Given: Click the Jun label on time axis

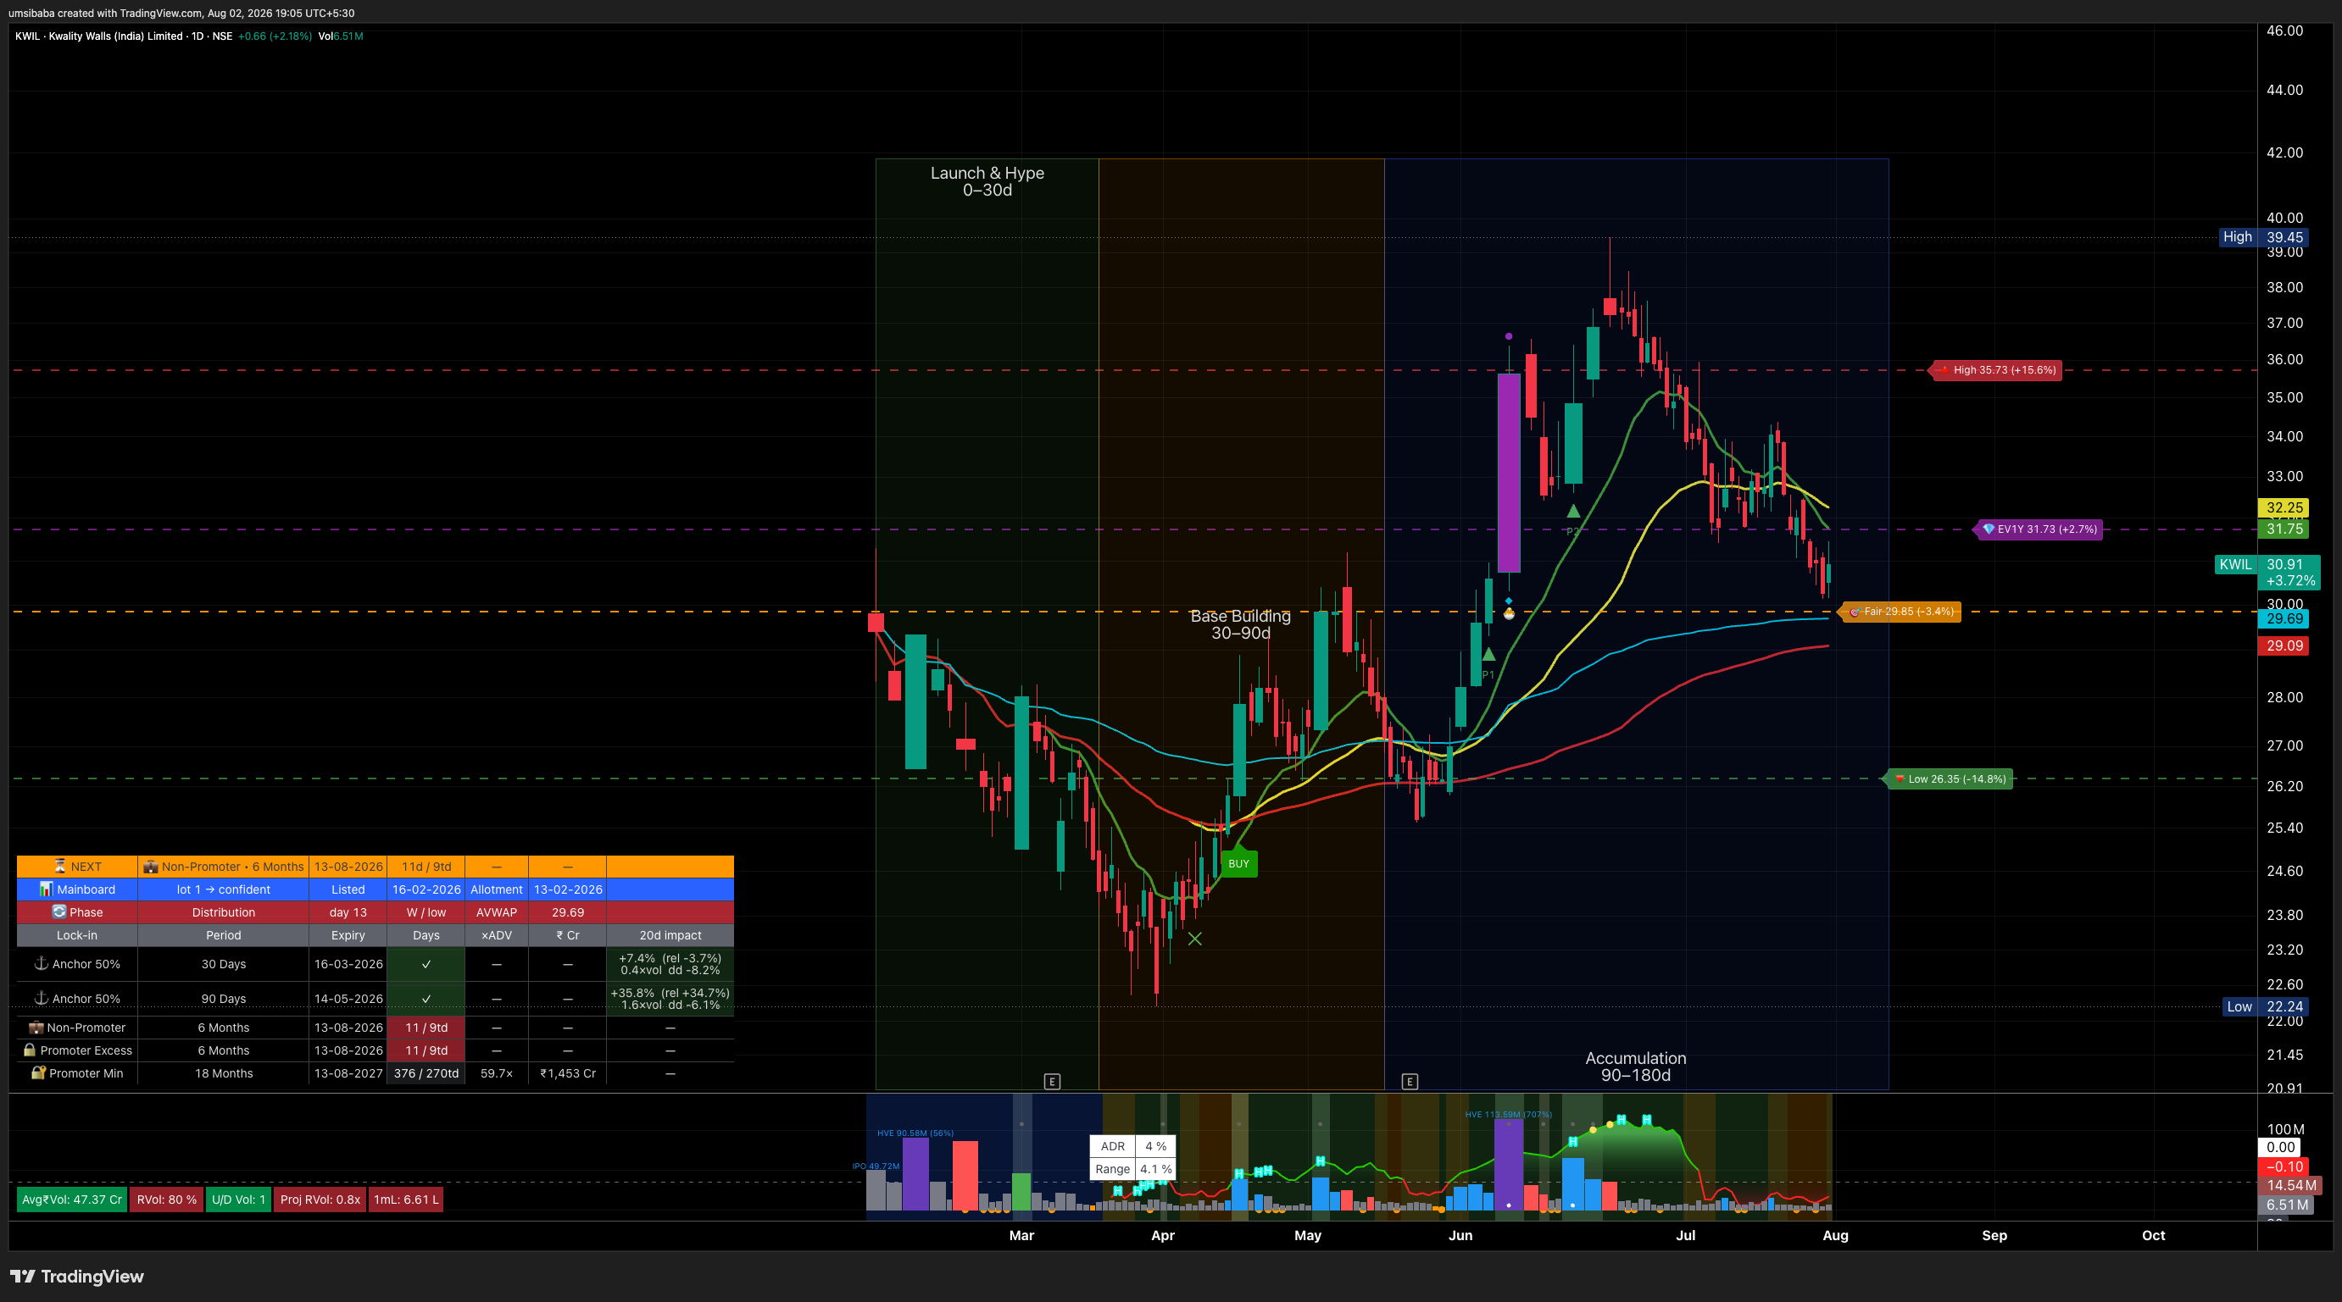Looking at the screenshot, I should click(1460, 1235).
